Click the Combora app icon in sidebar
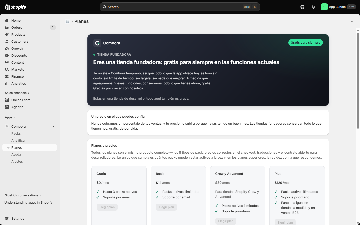Screen dimensions: 360x225 click(x=7, y=126)
